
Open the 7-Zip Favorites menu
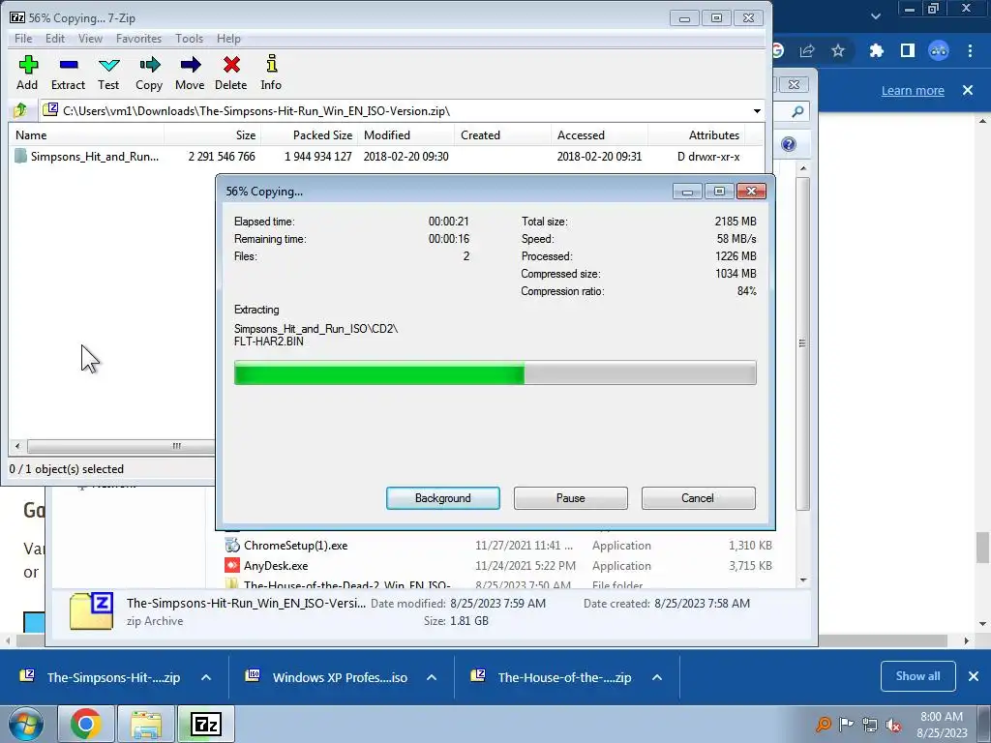tap(139, 39)
